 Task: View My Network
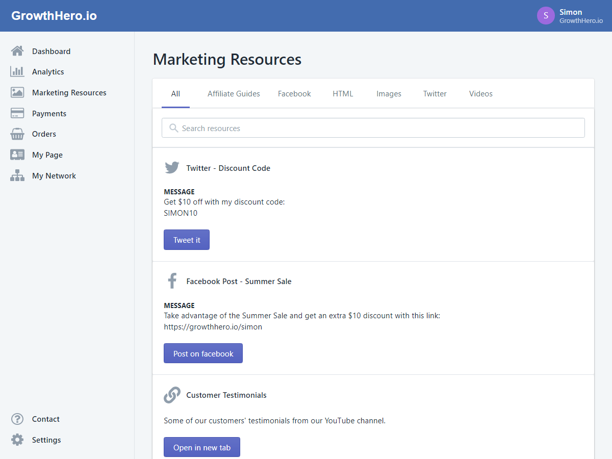tap(54, 176)
